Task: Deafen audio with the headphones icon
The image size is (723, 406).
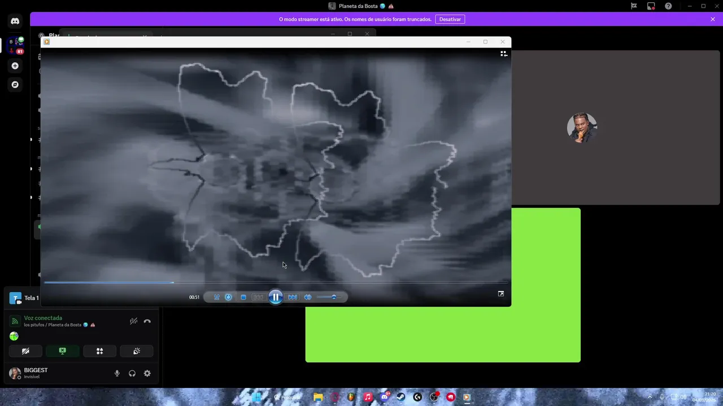Action: (132, 373)
